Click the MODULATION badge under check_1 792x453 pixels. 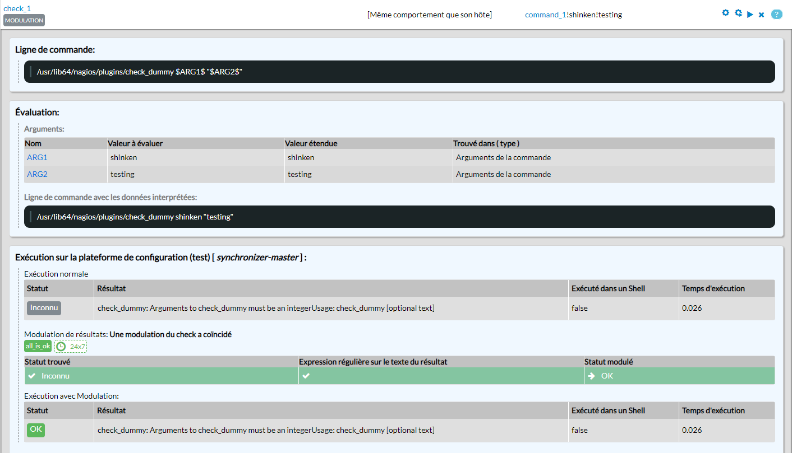[24, 20]
